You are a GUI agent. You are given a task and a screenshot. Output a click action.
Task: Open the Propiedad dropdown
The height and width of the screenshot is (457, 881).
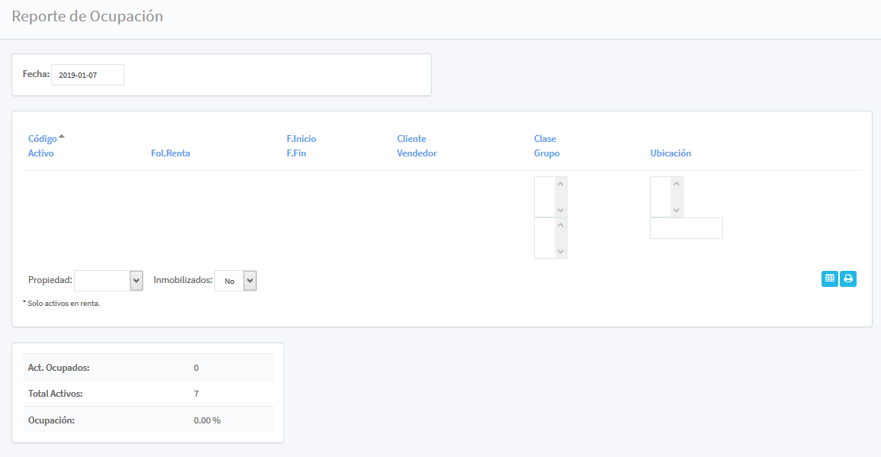tap(108, 281)
